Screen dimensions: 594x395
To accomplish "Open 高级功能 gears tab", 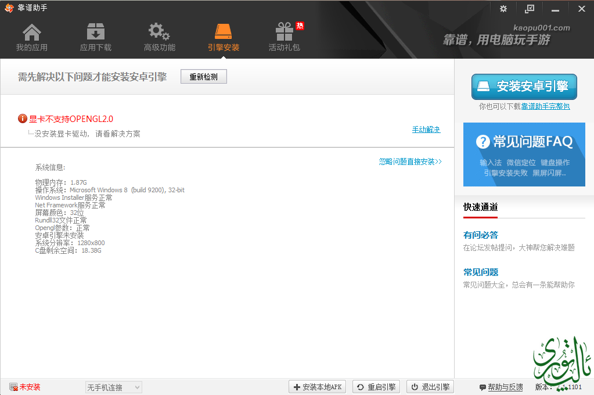I will pos(160,38).
